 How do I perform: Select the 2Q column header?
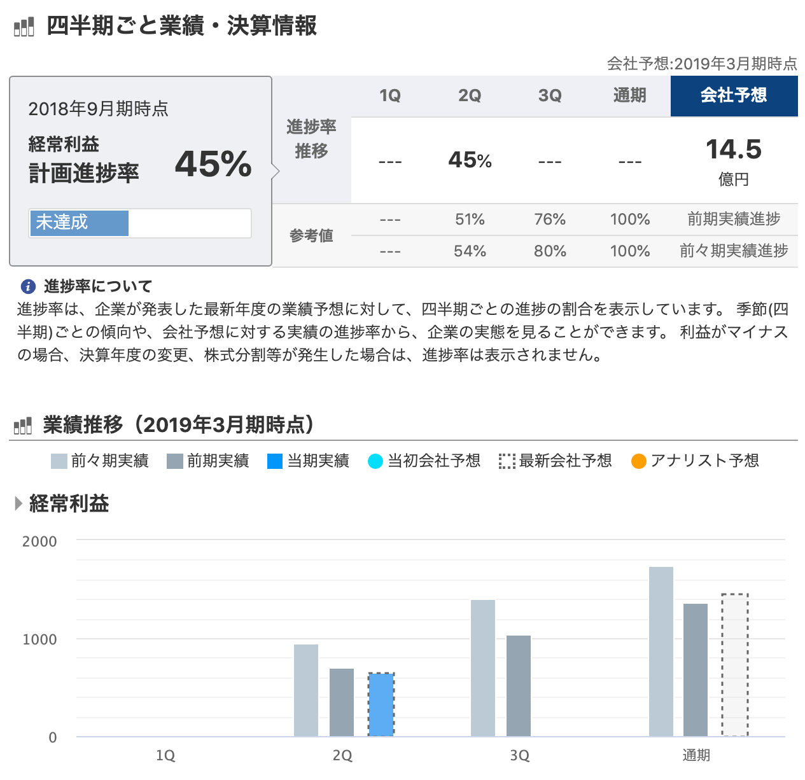[469, 95]
